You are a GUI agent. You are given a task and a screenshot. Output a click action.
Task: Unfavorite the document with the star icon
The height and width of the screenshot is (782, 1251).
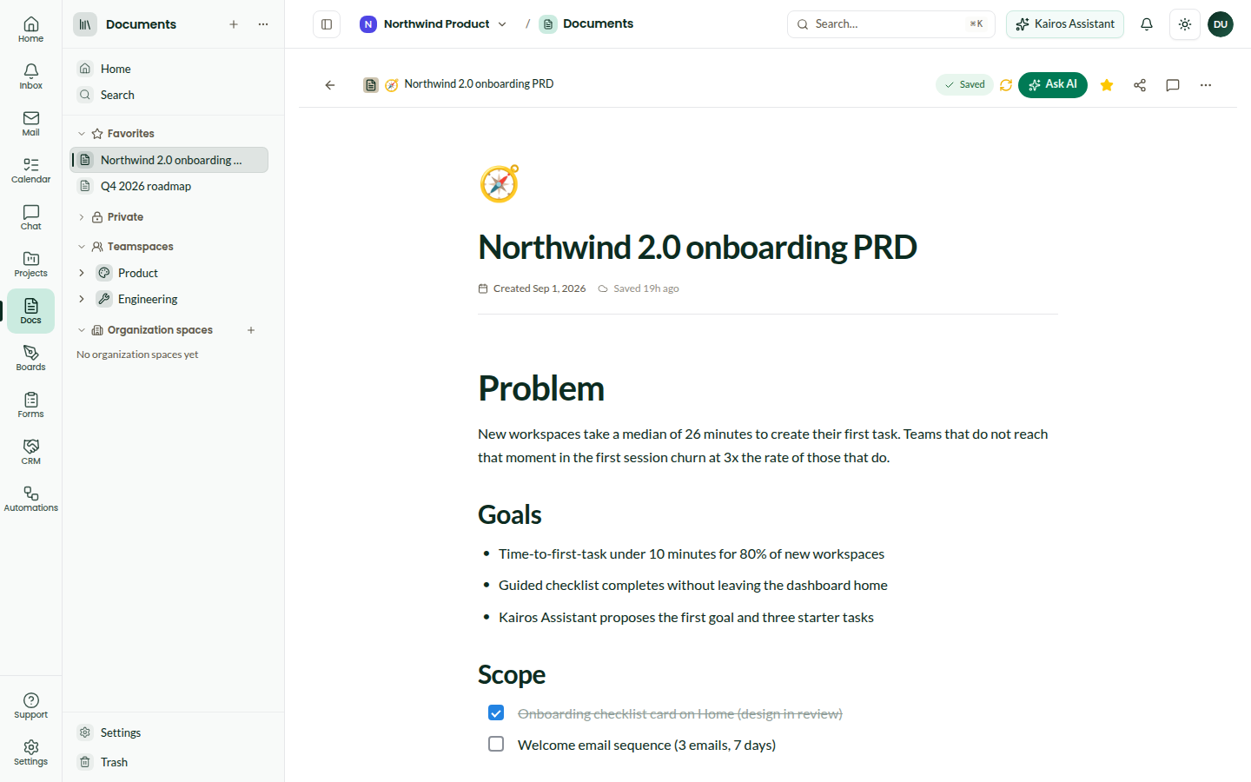point(1107,85)
